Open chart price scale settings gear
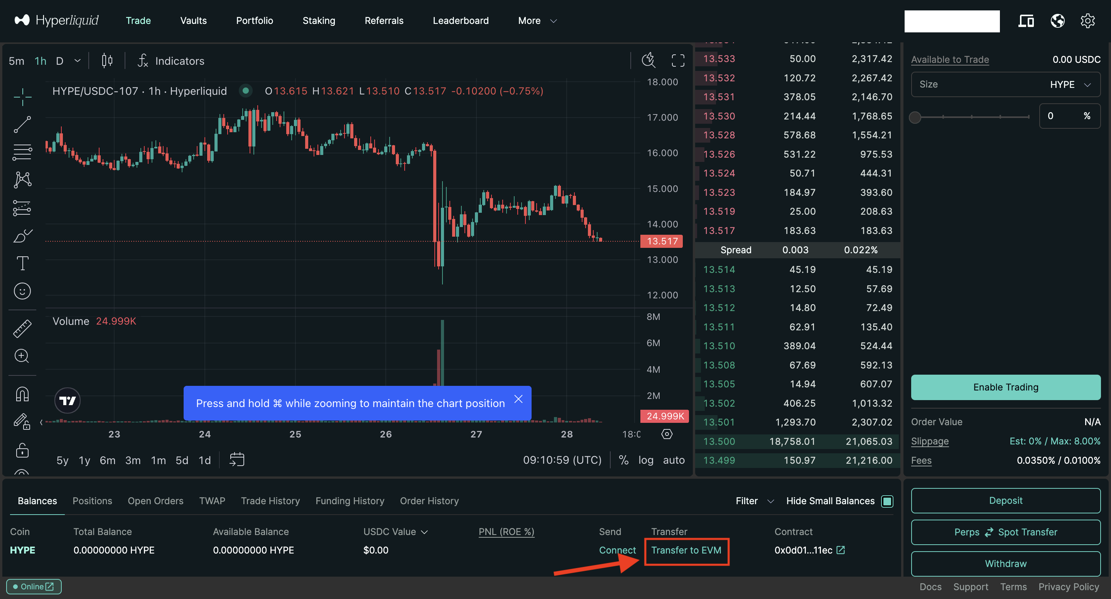This screenshot has width=1111, height=599. [667, 434]
